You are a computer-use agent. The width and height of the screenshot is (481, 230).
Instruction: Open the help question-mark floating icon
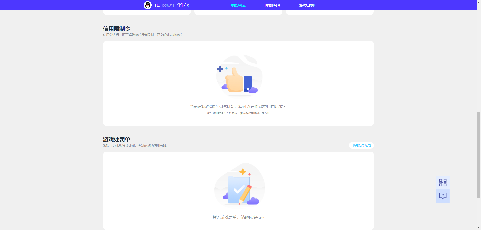[x=443, y=196]
